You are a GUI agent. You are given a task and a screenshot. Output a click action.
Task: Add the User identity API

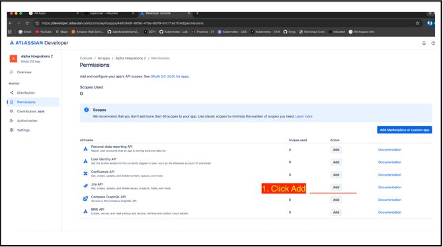336,162
